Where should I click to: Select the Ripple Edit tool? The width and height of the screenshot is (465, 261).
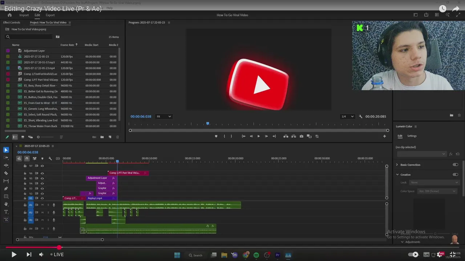click(x=6, y=165)
